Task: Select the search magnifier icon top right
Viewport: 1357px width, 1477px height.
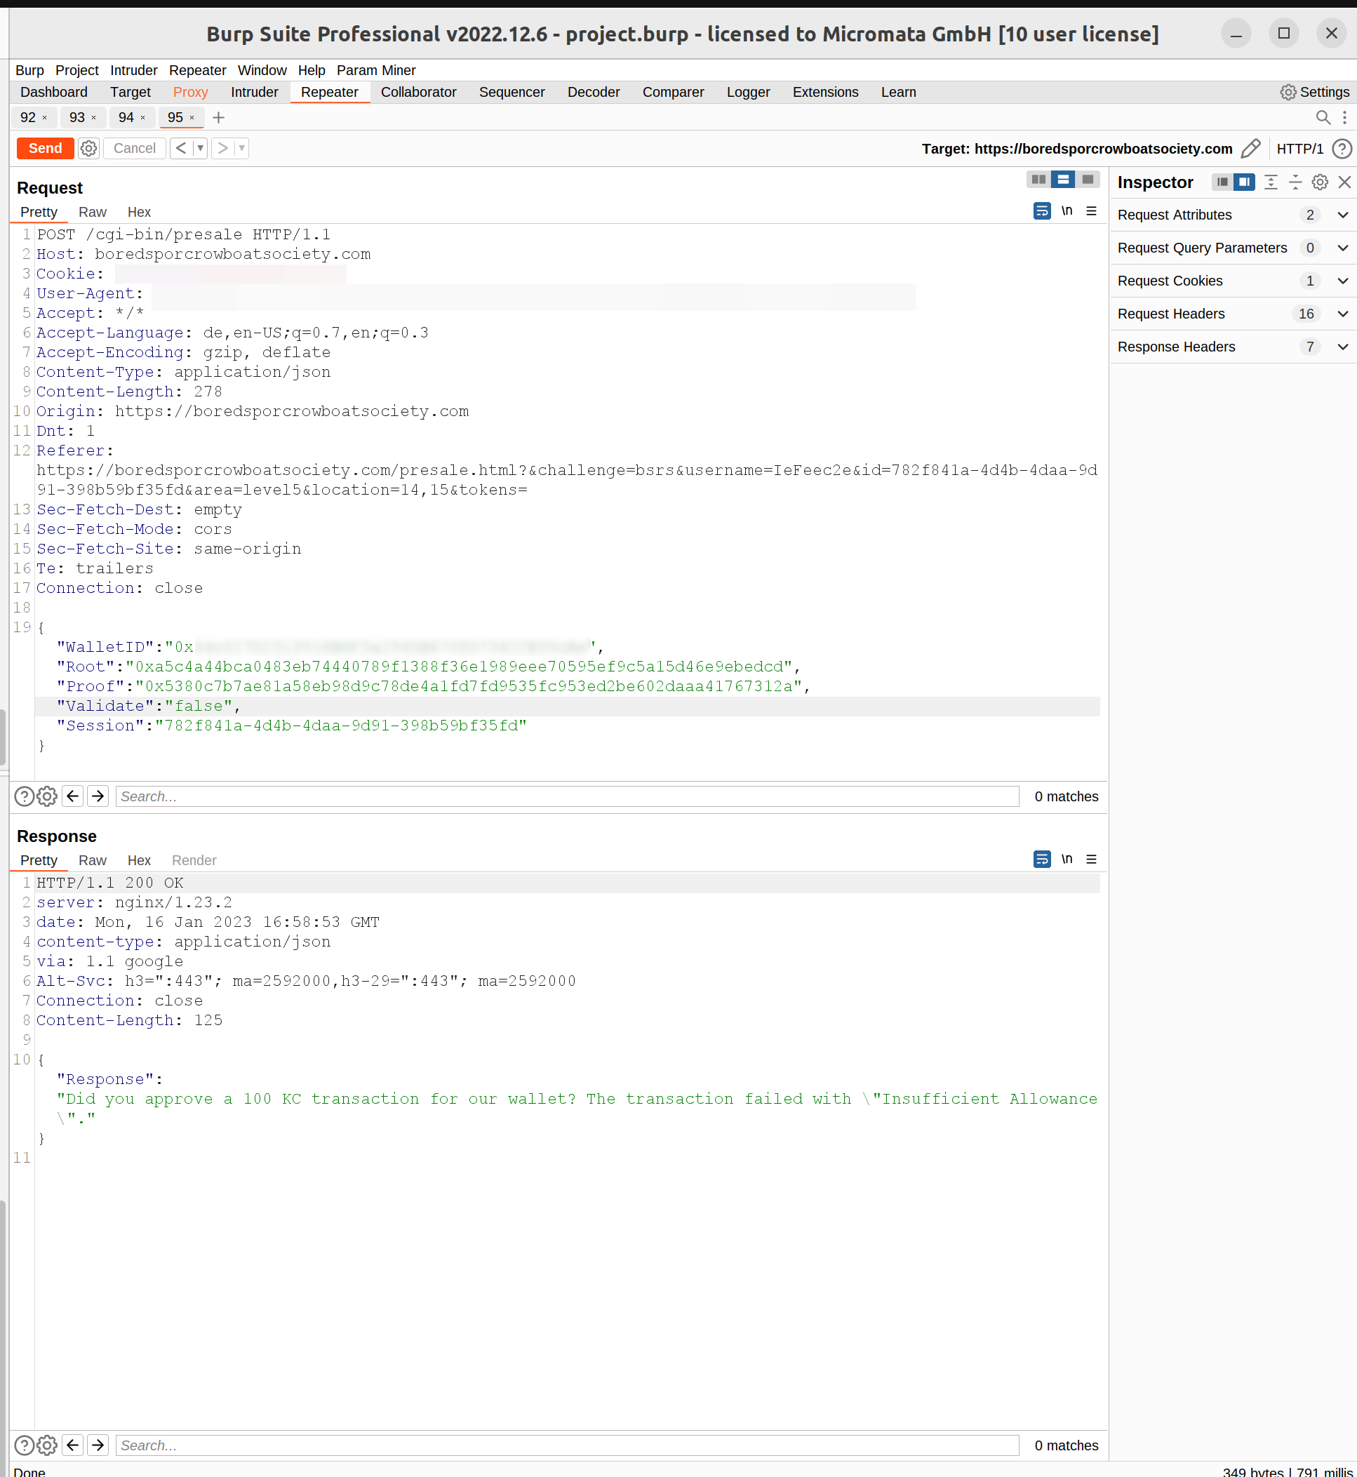Action: pos(1324,116)
